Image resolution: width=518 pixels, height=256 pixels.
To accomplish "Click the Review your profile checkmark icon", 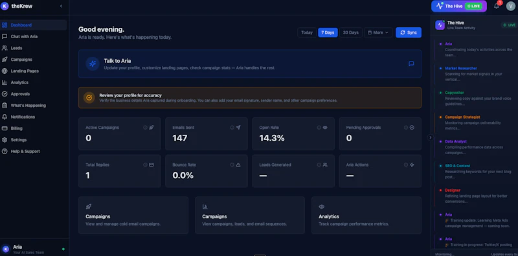I will 89,98.
